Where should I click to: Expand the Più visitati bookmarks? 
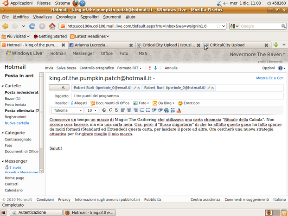point(16,36)
